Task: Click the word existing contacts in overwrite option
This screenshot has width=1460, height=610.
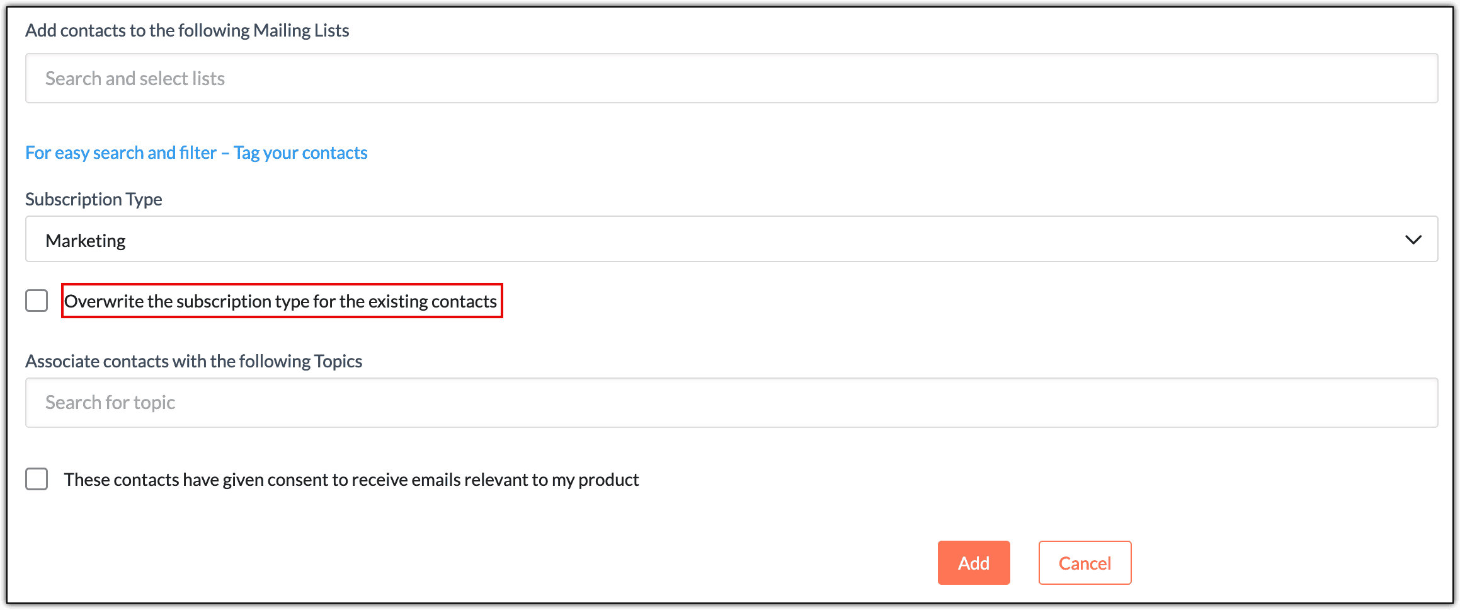Action: coord(432,301)
